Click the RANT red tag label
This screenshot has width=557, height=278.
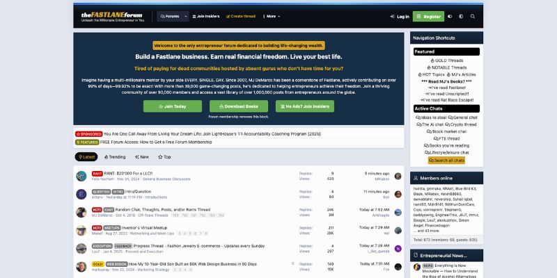[x=97, y=173]
